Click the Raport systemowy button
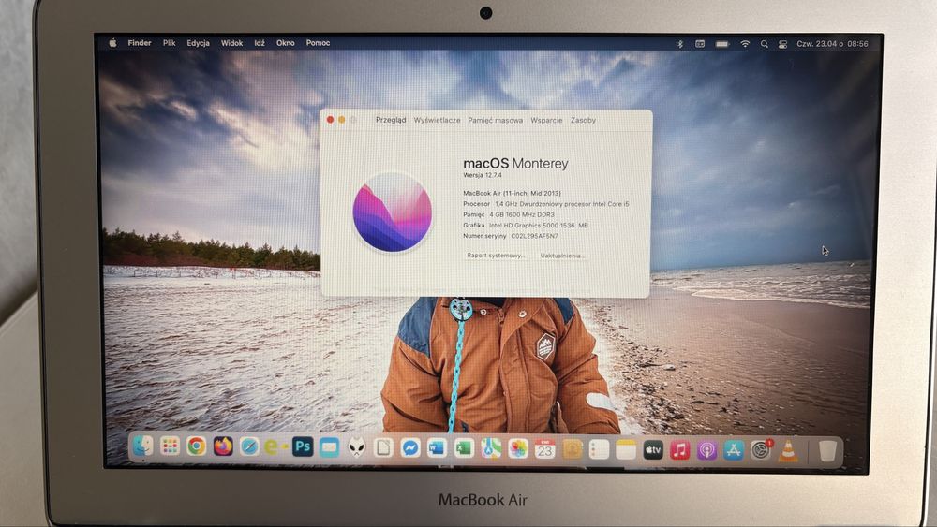The image size is (937, 527). tap(496, 256)
